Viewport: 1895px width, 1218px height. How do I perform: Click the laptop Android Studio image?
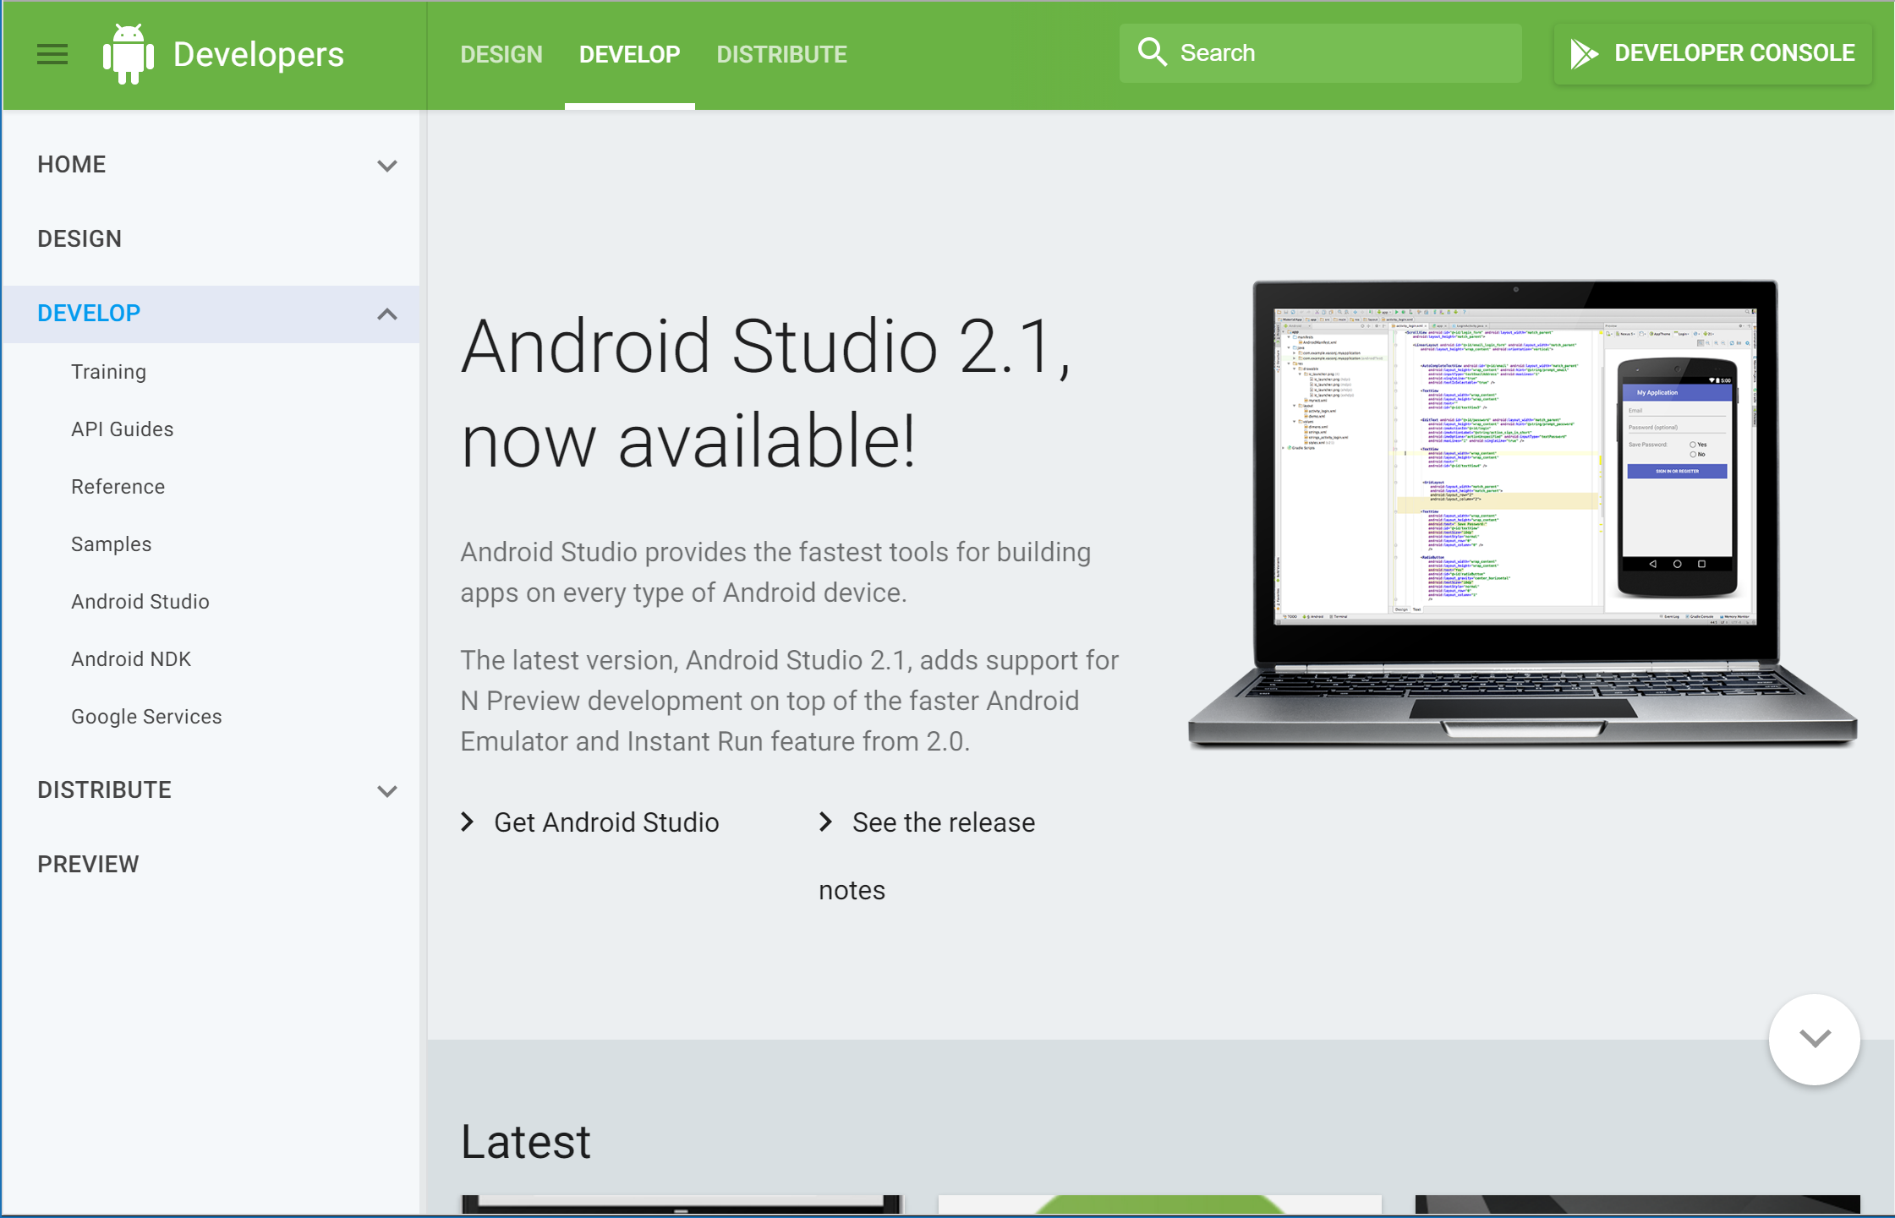1522,514
